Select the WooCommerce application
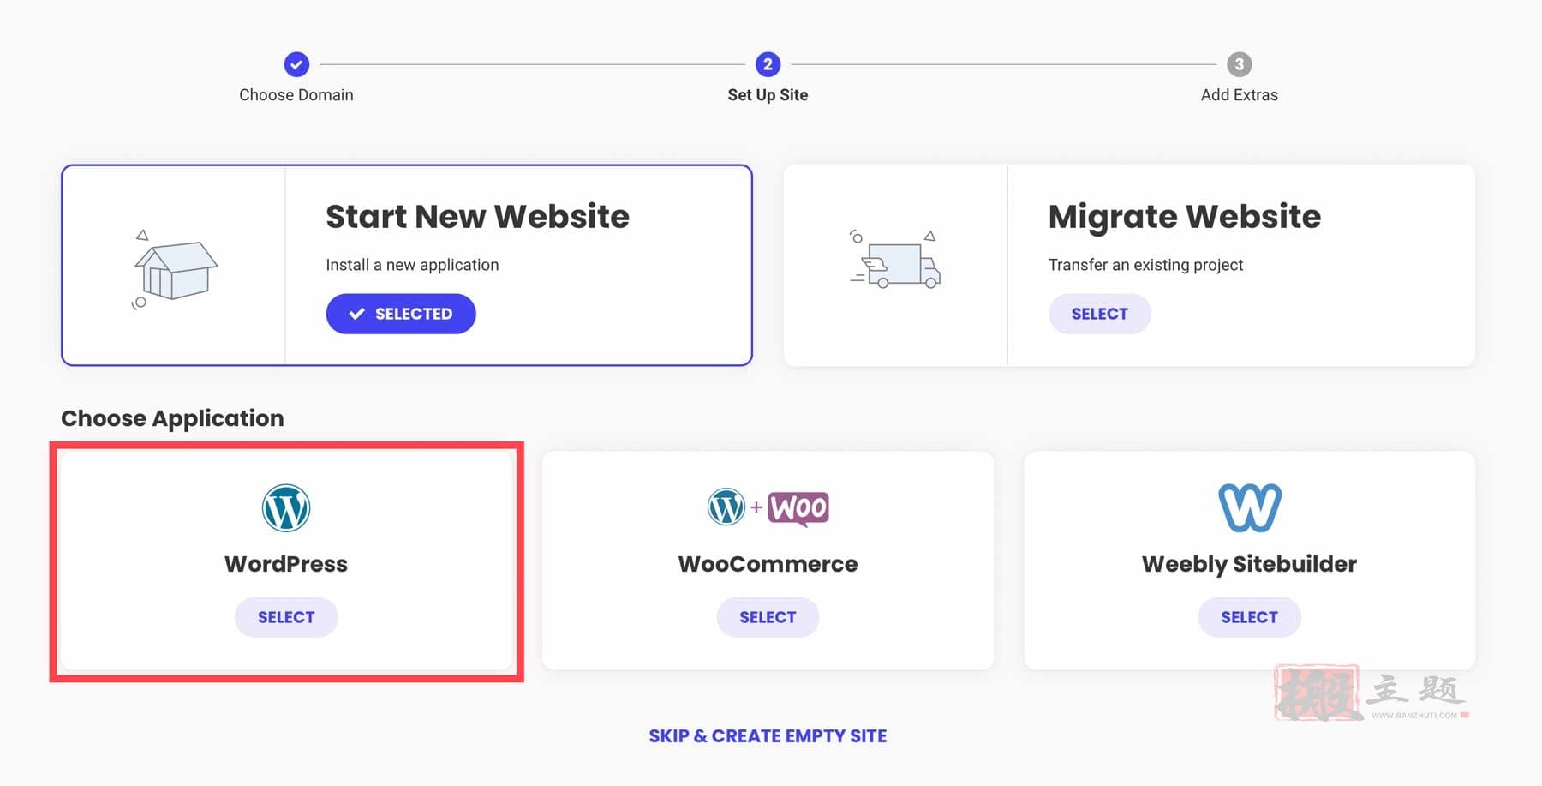 point(768,617)
